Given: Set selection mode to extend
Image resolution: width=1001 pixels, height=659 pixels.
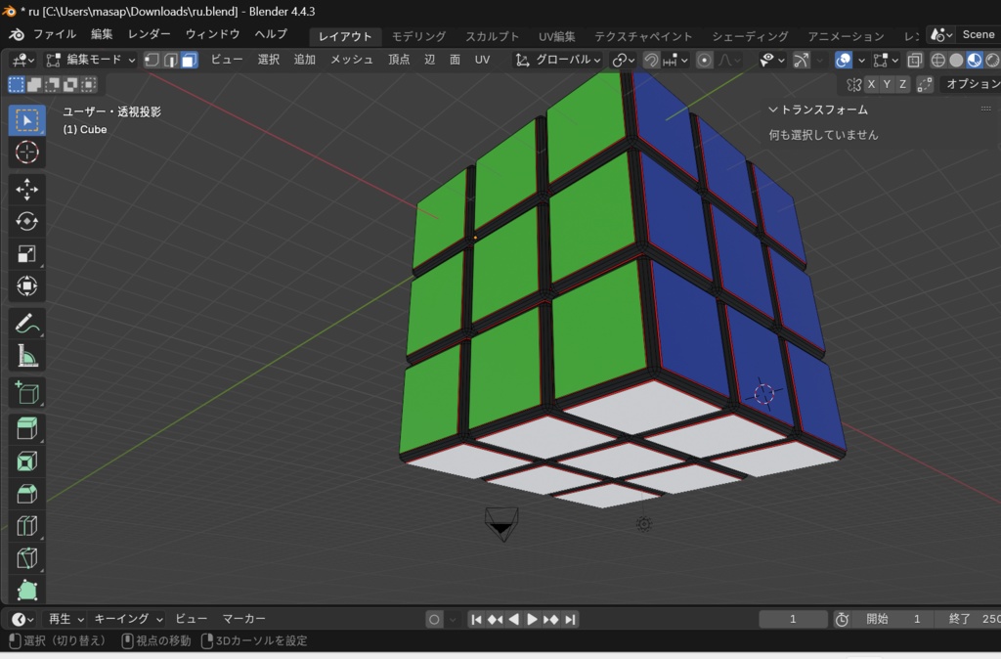Looking at the screenshot, I should pos(34,84).
